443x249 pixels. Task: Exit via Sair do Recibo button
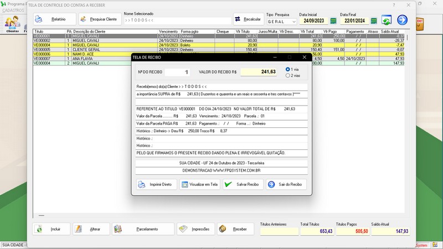coord(286,184)
